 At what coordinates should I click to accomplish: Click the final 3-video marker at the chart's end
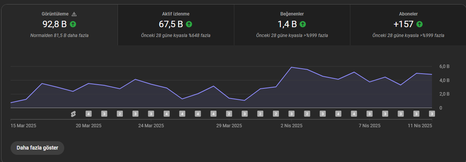[432, 114]
